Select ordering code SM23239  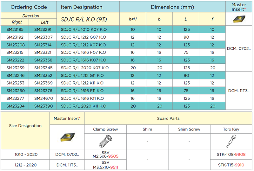point(15,68)
